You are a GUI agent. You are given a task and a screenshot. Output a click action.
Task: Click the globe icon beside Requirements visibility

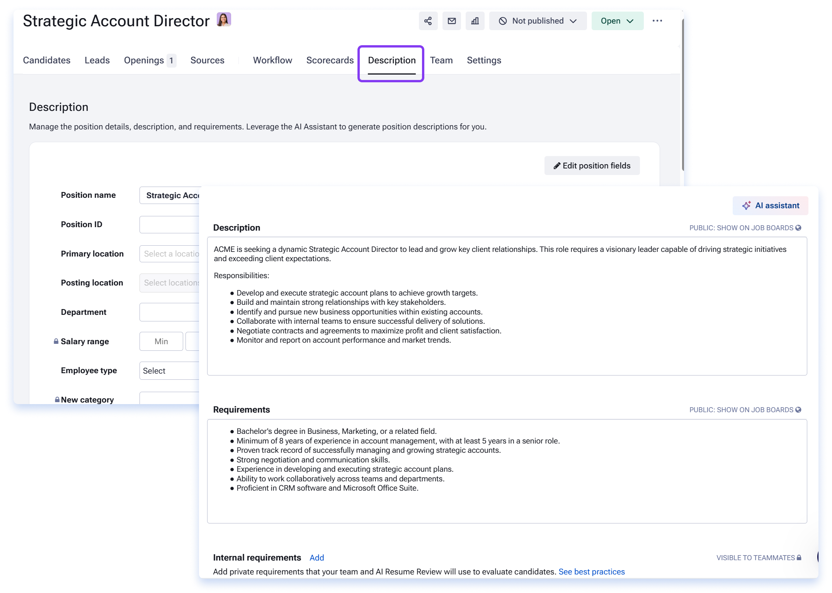[x=798, y=410]
